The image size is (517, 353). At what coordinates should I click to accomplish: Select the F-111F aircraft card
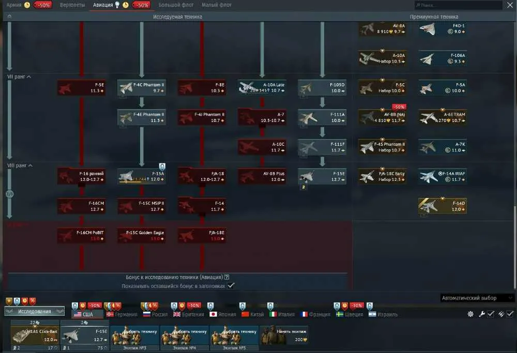[x=322, y=147]
